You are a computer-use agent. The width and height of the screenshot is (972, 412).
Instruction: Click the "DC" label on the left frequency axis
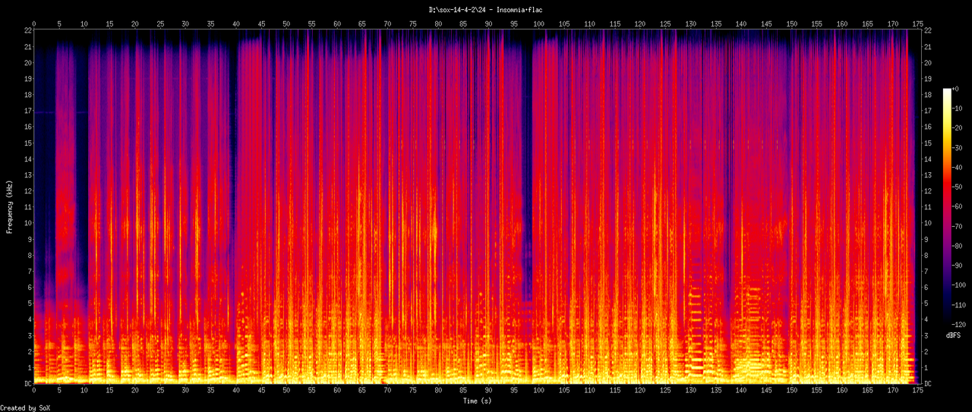click(x=27, y=384)
